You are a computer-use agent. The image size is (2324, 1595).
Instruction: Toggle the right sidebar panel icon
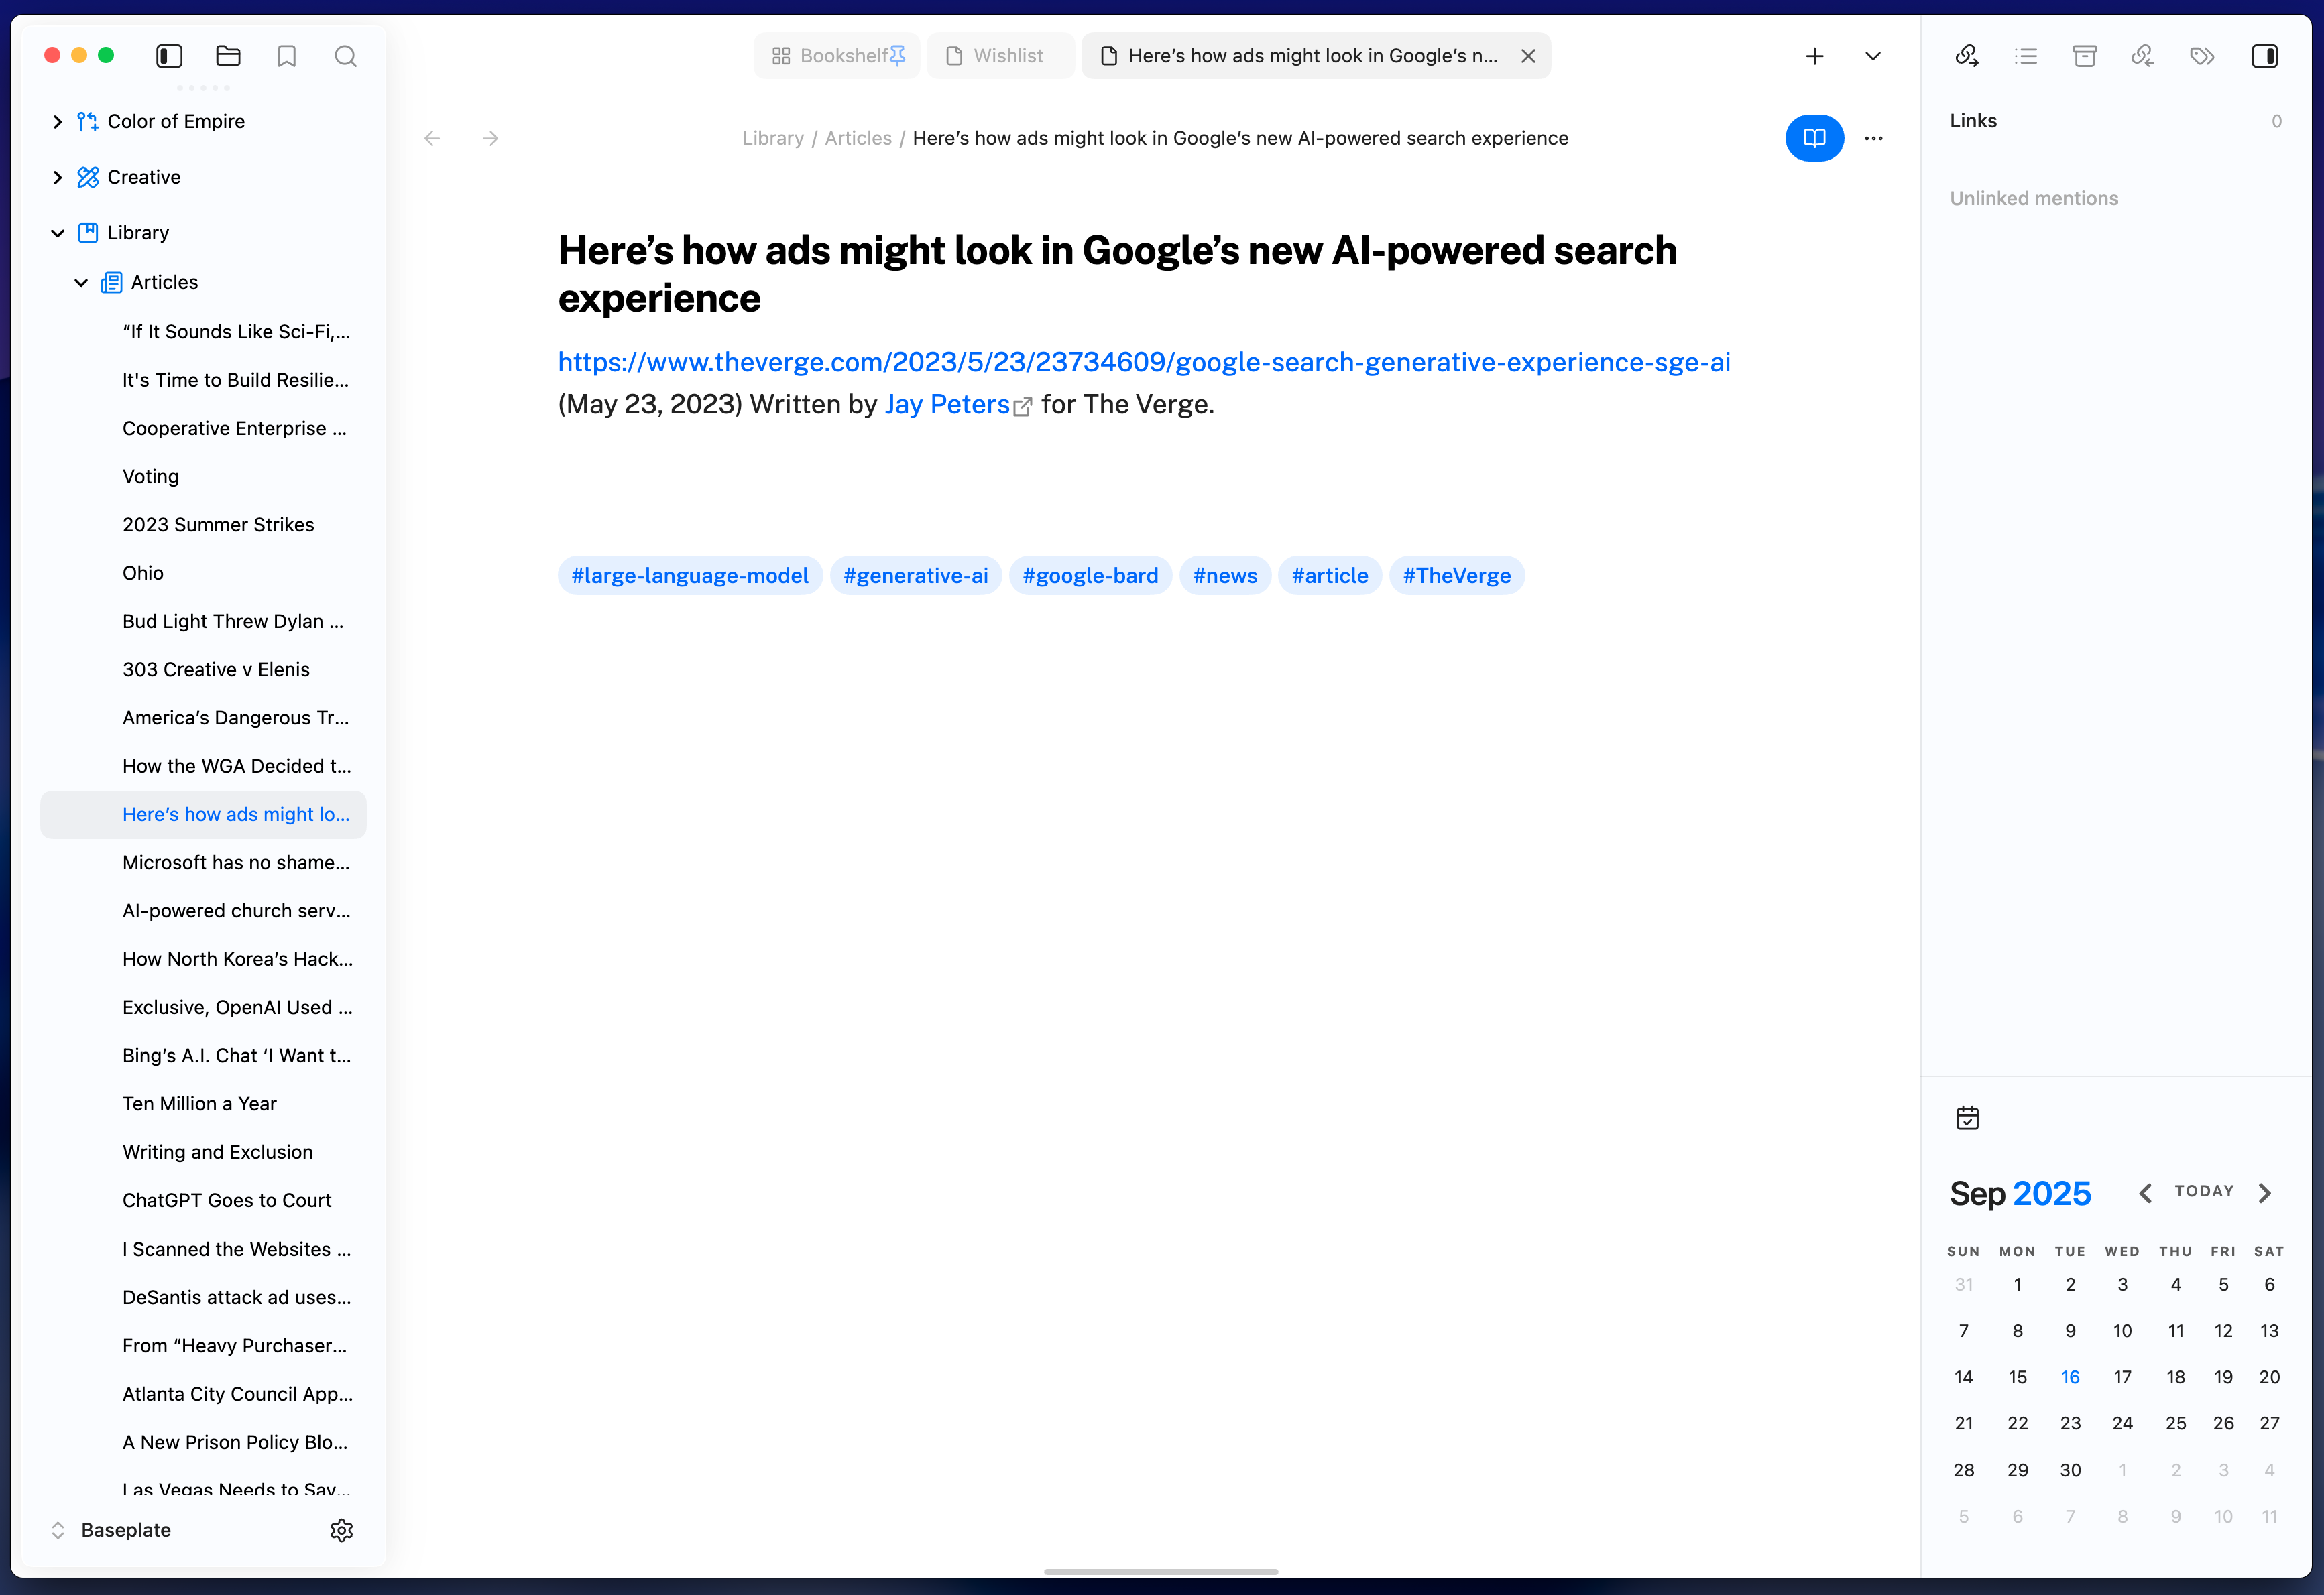click(2264, 56)
